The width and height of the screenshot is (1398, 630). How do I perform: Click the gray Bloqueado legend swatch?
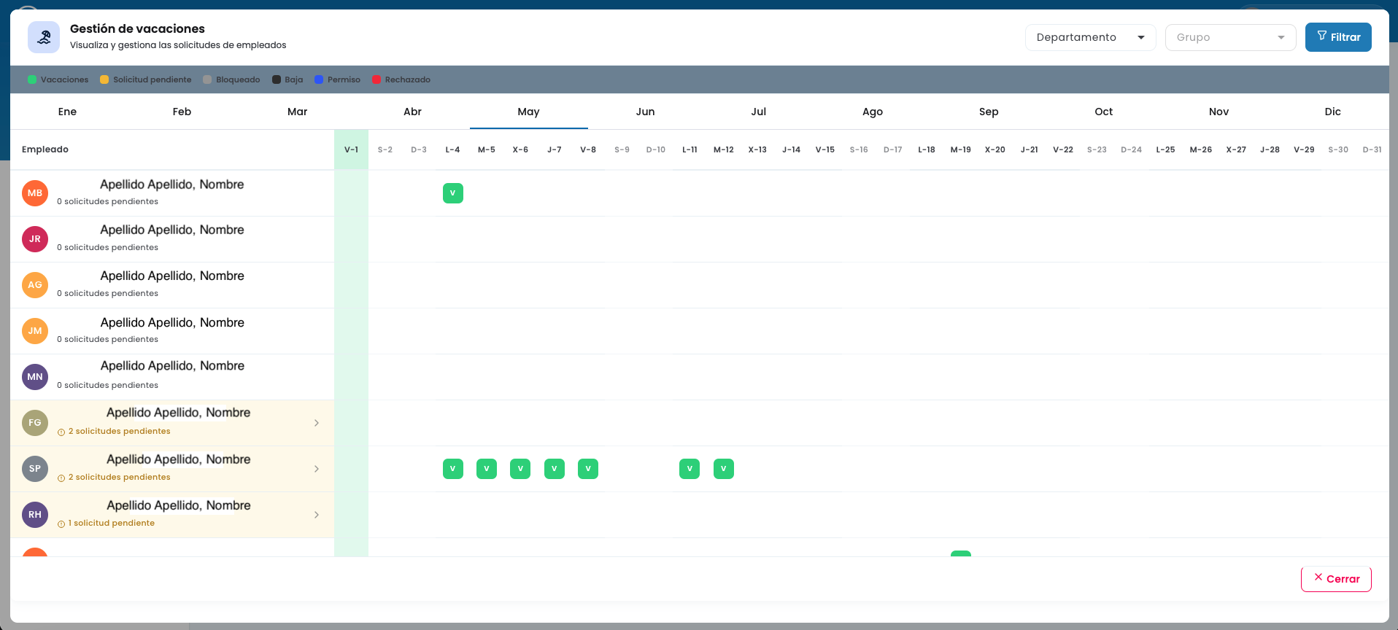[x=207, y=79]
